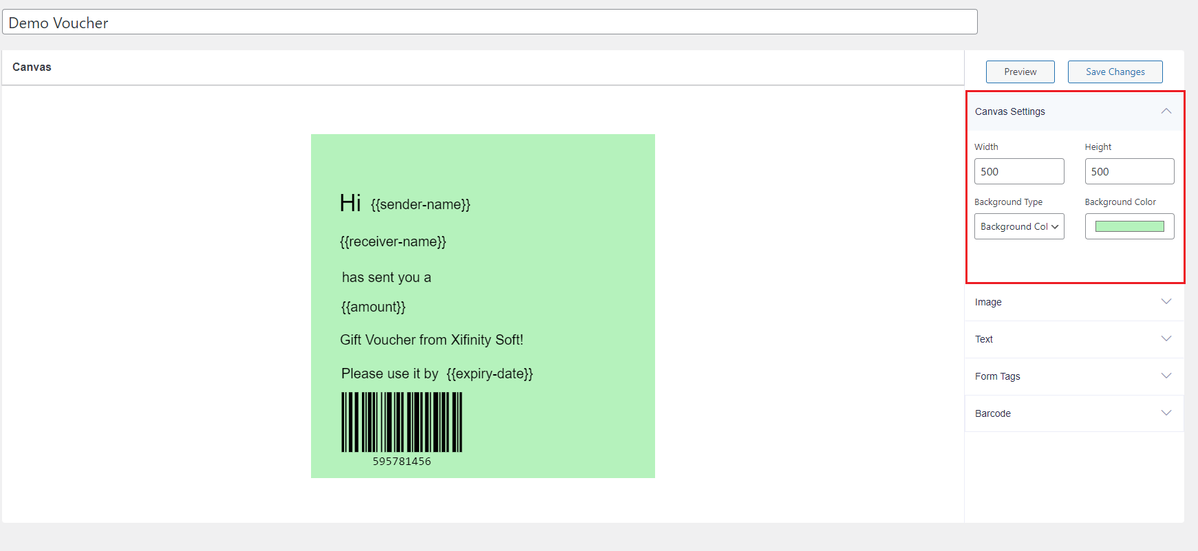Select 'Gift Voucher from Xifinity Soft!' text

tap(431, 340)
